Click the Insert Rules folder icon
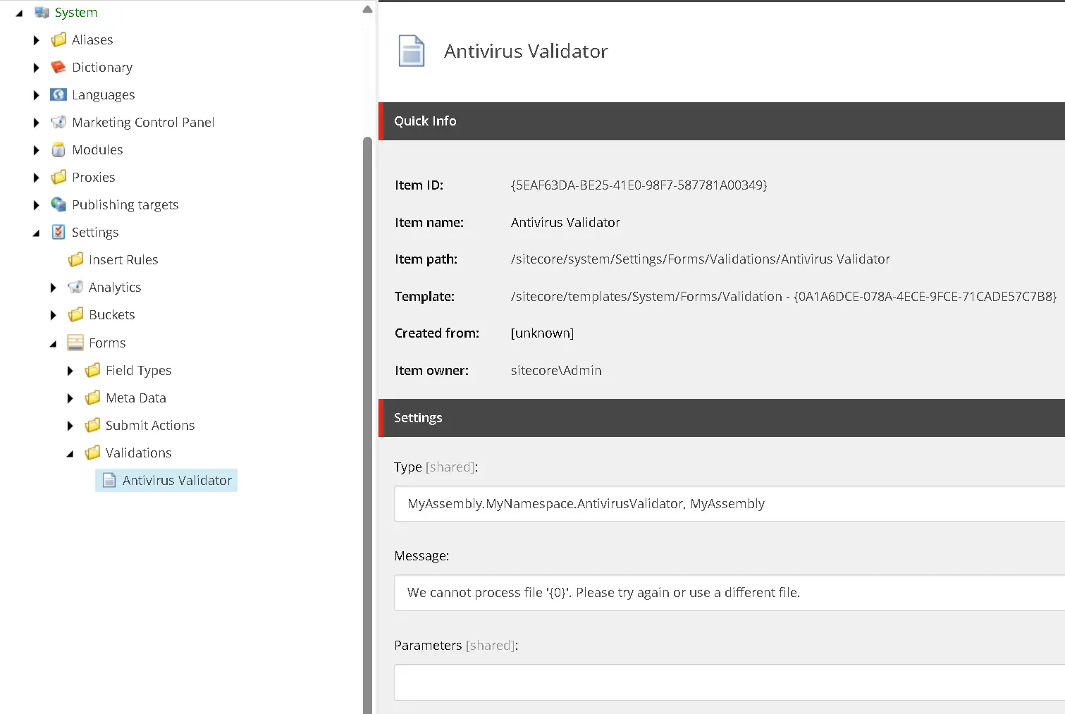 75,260
